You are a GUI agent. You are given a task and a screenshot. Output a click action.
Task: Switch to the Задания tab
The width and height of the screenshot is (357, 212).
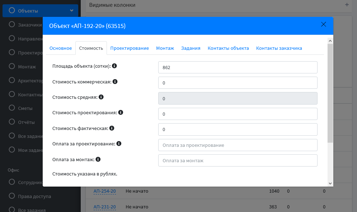(x=191, y=48)
